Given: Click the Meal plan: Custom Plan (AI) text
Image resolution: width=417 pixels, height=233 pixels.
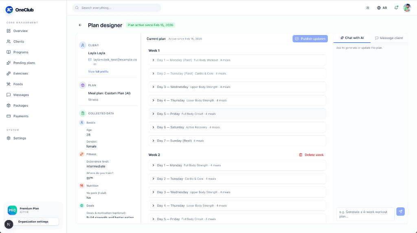Looking at the screenshot, I should click(109, 93).
